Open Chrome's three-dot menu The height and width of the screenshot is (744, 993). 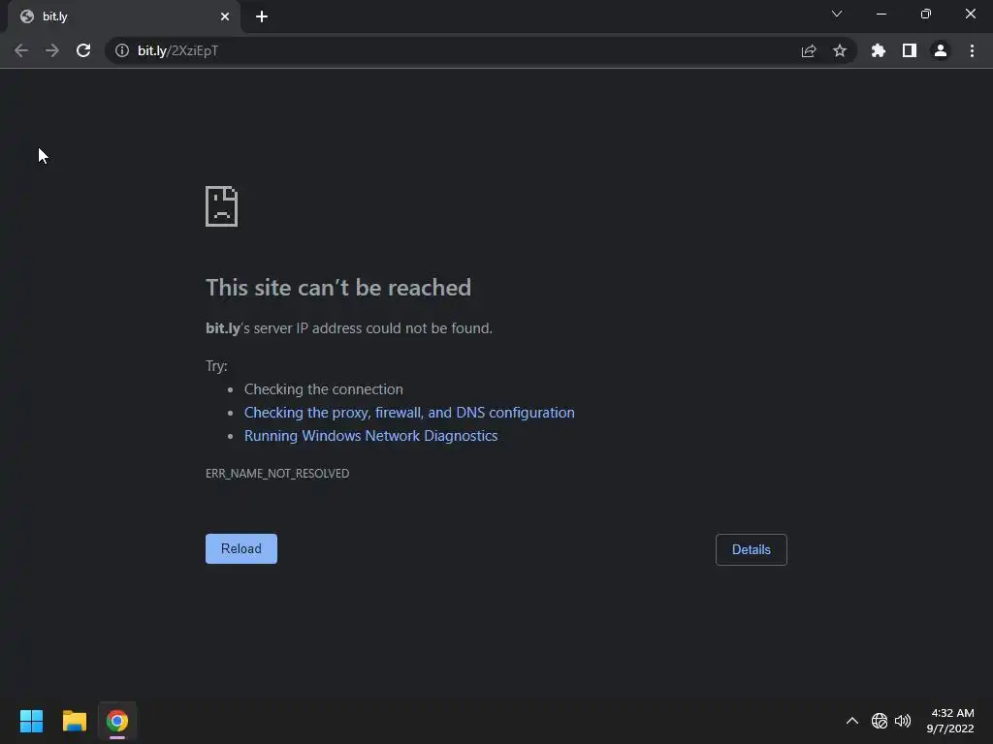click(x=972, y=50)
